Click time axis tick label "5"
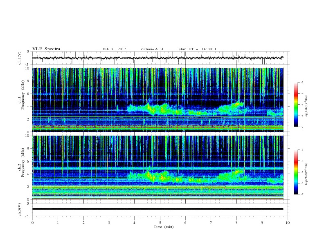This screenshot has height=250, width=324. click(160, 223)
